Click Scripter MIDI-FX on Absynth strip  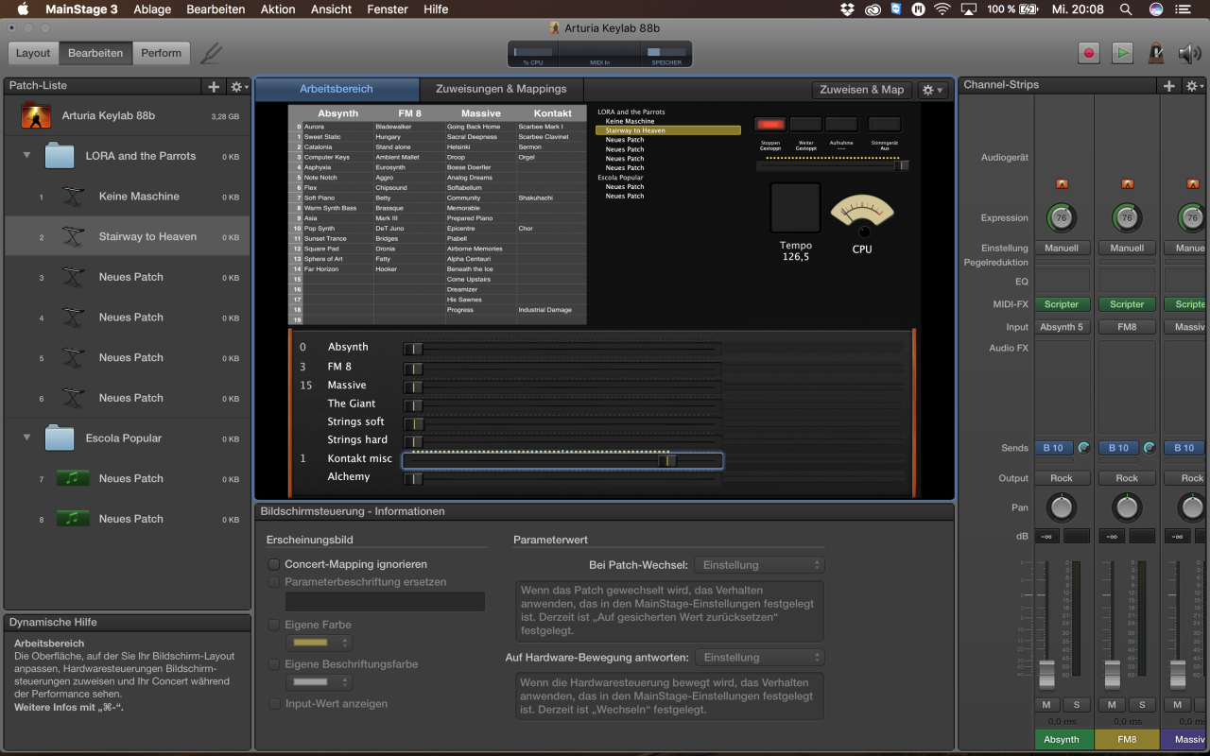pyautogui.click(x=1062, y=304)
